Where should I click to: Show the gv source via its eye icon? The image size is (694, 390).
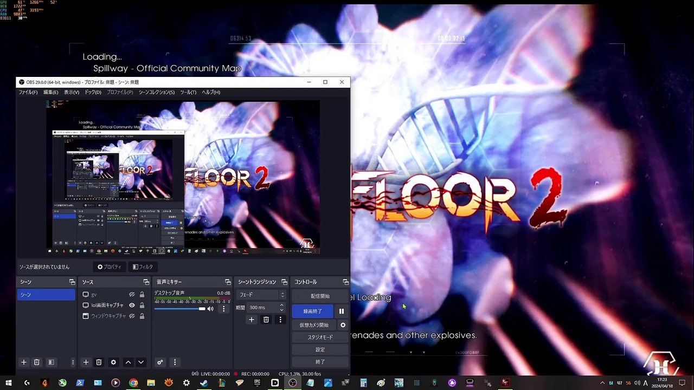[x=132, y=295]
